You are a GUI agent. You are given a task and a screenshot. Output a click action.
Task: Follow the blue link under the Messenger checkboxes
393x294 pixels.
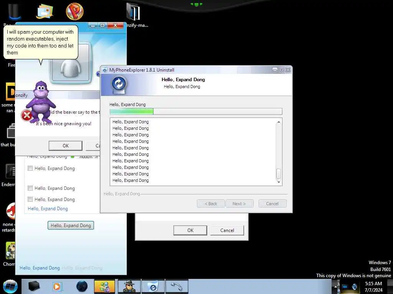[x=48, y=209]
